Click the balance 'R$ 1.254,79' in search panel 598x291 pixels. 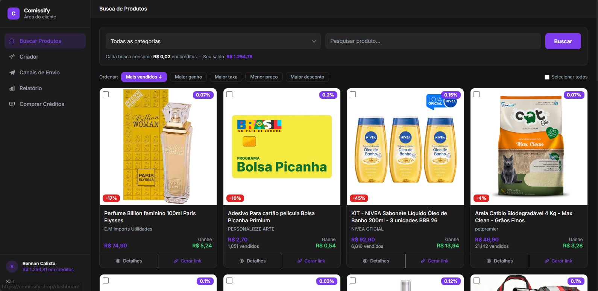[x=240, y=57]
